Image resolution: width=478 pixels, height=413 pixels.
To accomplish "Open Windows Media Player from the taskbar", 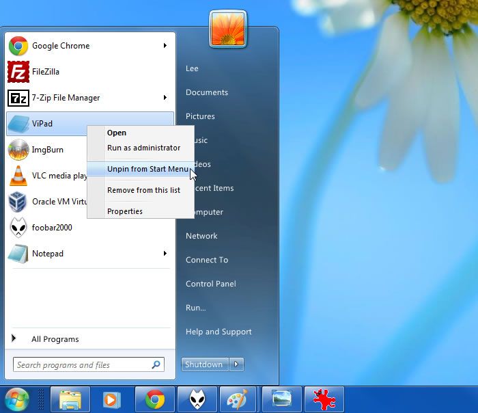I will coord(112,399).
